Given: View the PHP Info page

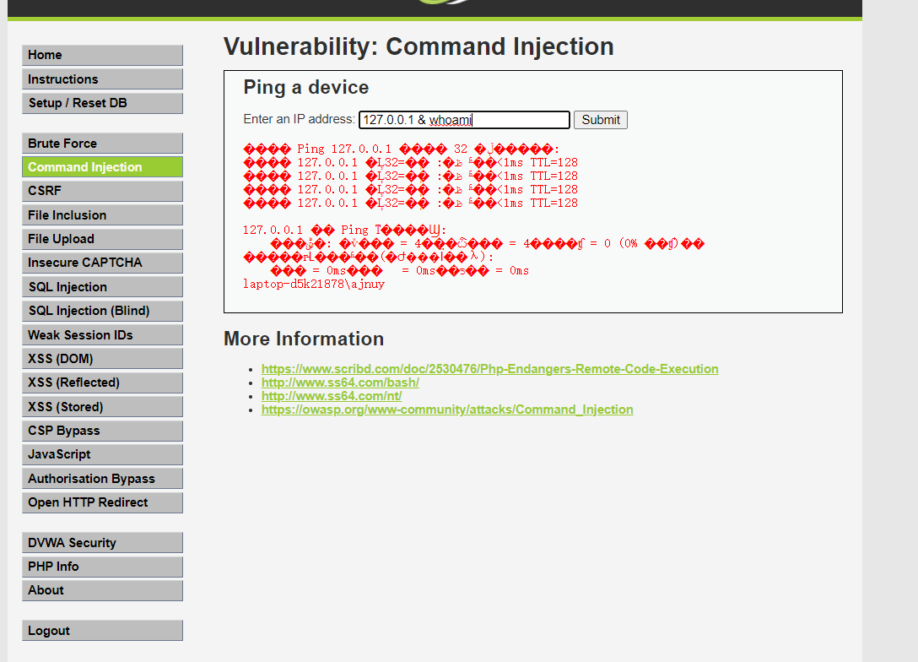Looking at the screenshot, I should (x=102, y=567).
